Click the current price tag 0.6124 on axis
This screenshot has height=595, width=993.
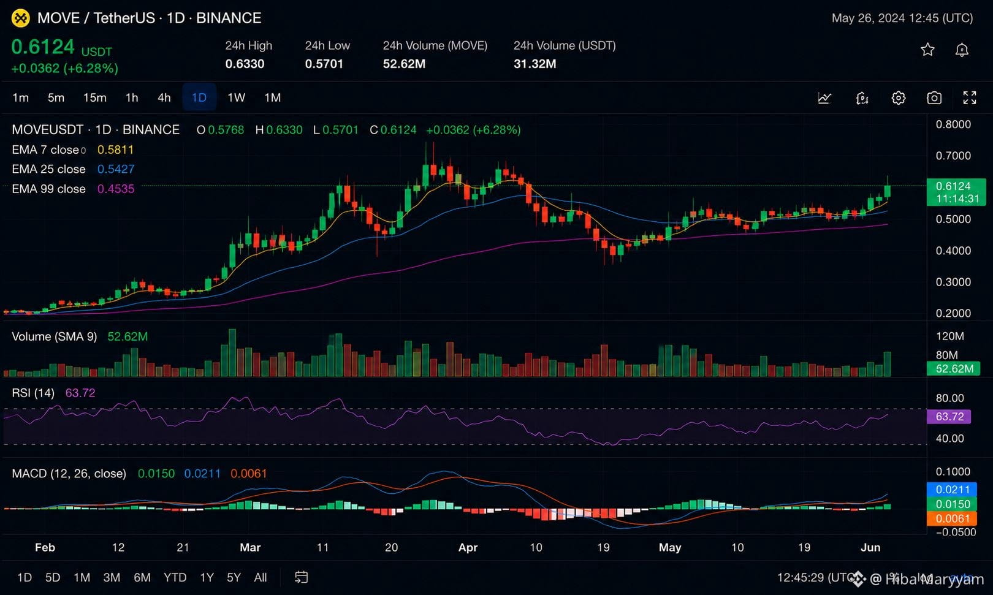click(x=956, y=192)
